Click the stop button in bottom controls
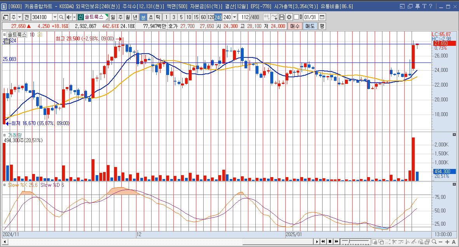 [x=330, y=242]
